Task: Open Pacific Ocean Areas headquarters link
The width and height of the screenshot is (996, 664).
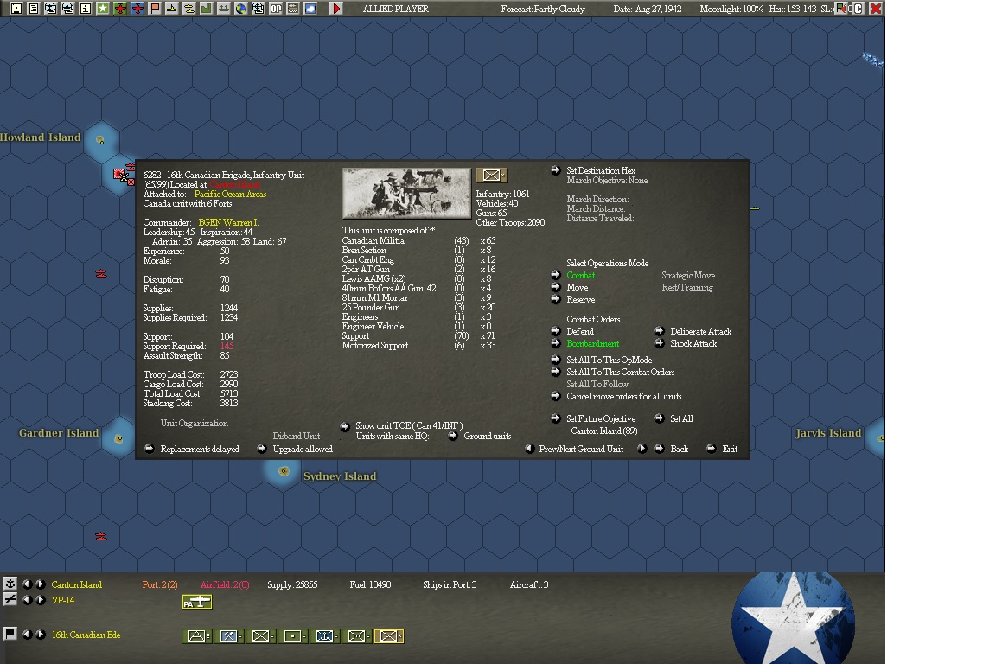Action: tap(230, 194)
